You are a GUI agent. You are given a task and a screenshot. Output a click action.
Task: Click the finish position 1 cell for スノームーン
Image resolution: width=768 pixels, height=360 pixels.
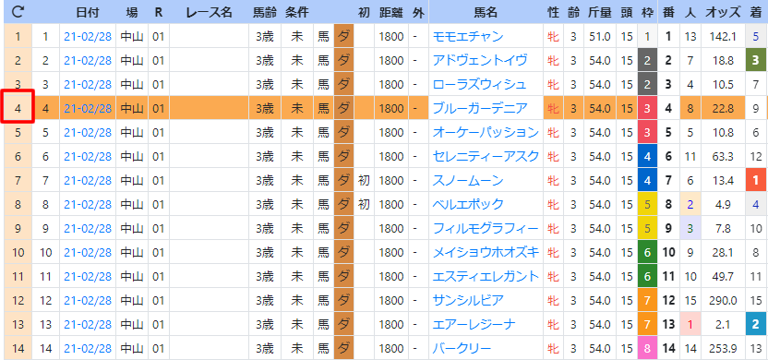(756, 180)
